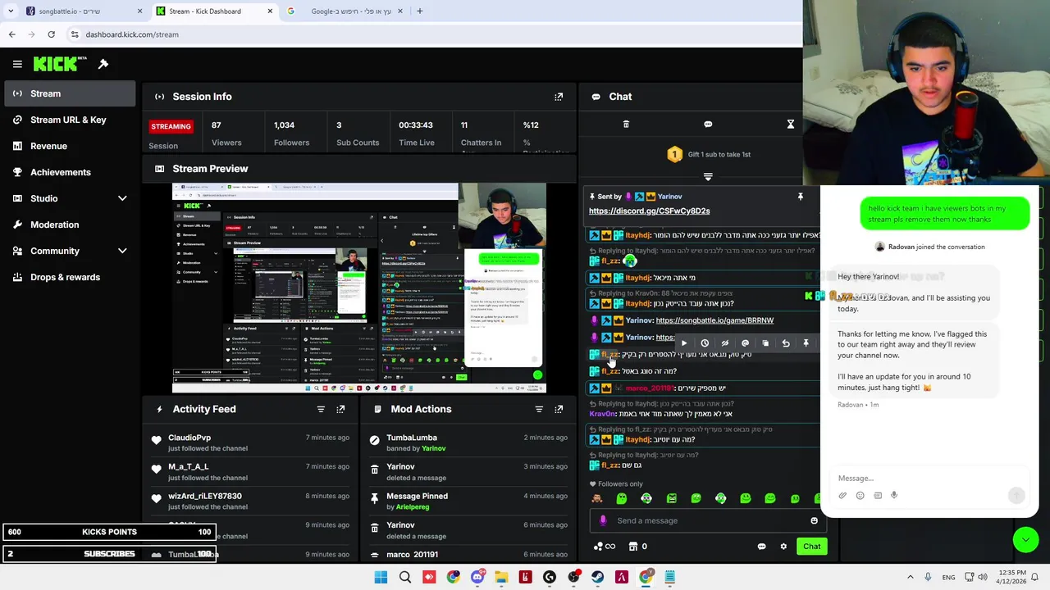Open chat settings gear
The width and height of the screenshot is (1050, 590).
click(783, 547)
